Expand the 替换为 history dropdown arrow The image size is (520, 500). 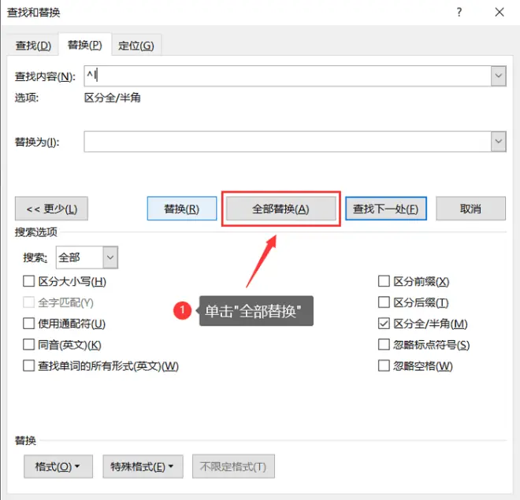click(499, 142)
